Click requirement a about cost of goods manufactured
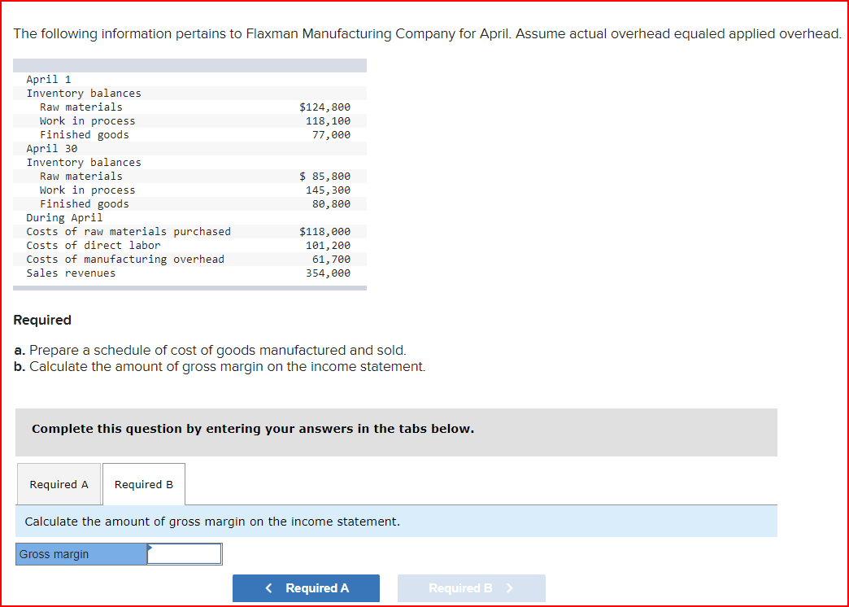 click(x=210, y=350)
